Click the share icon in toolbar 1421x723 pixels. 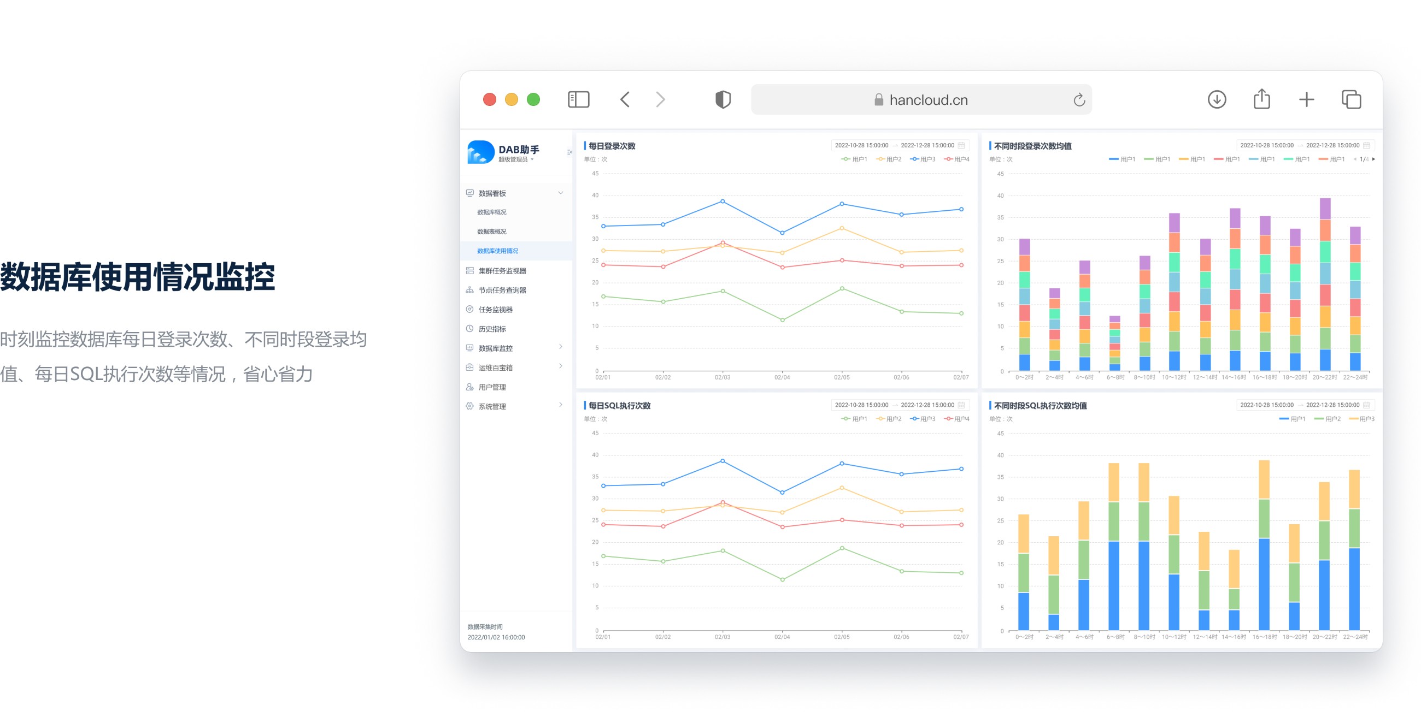point(1261,100)
